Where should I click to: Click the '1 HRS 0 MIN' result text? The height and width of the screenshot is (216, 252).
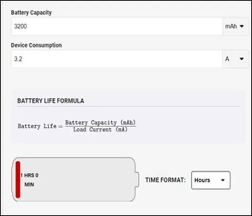(x=29, y=180)
